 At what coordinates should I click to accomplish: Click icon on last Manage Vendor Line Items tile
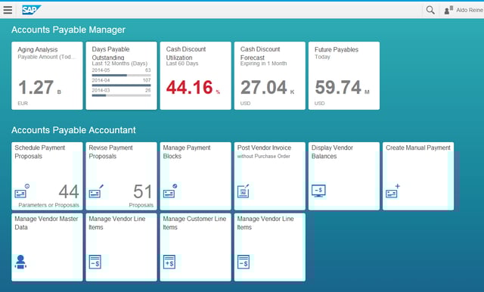pyautogui.click(x=244, y=262)
